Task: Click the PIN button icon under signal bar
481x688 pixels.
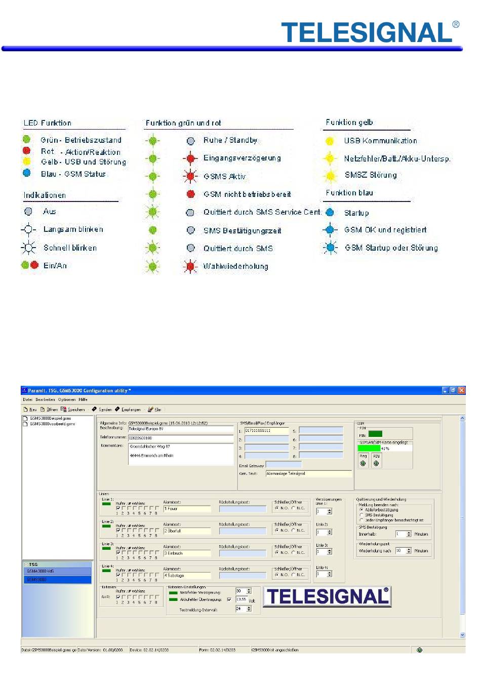Action: (376, 463)
